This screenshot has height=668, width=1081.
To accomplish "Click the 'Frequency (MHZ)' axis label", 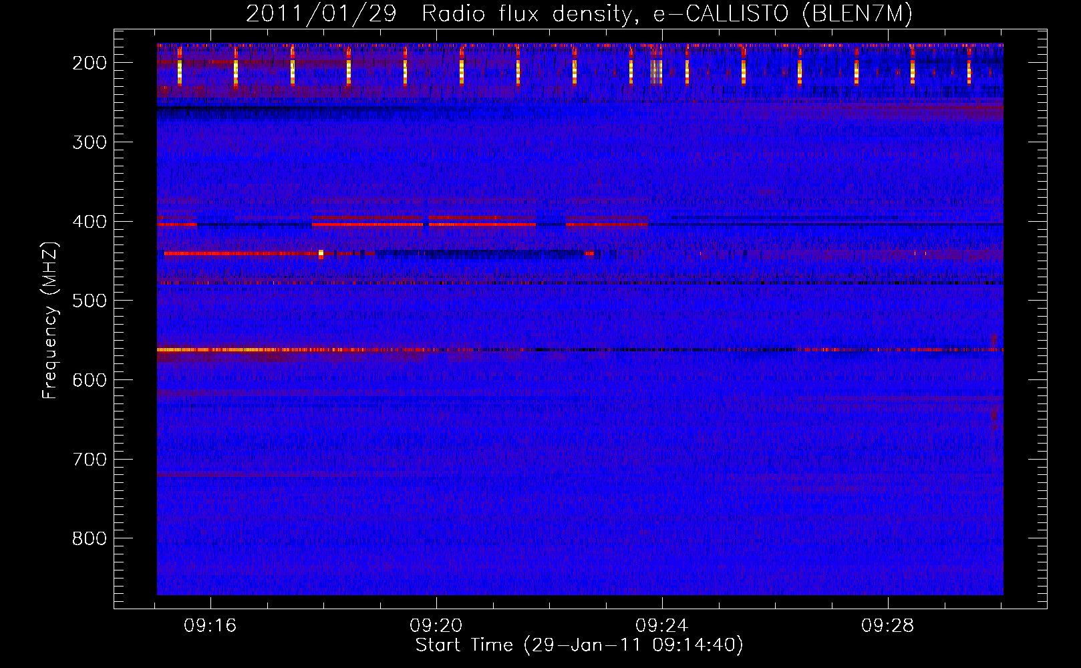I will [50, 321].
